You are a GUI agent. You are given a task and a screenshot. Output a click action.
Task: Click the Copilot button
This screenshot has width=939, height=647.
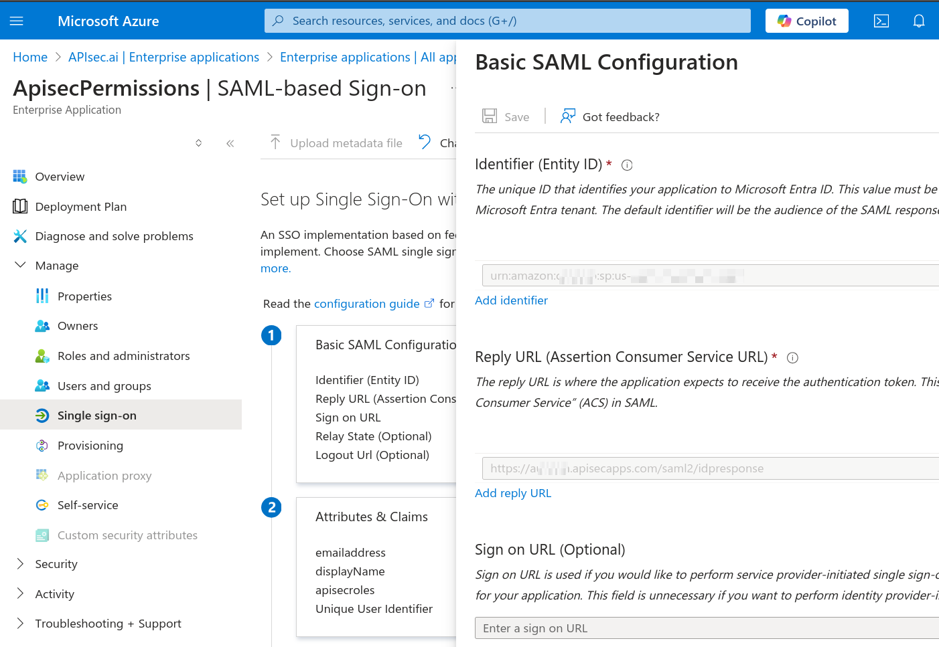pyautogui.click(x=806, y=21)
